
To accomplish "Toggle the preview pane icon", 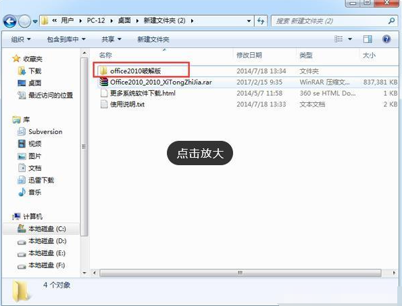I will [368, 39].
